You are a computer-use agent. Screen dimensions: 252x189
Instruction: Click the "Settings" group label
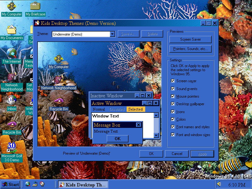tap(176, 60)
